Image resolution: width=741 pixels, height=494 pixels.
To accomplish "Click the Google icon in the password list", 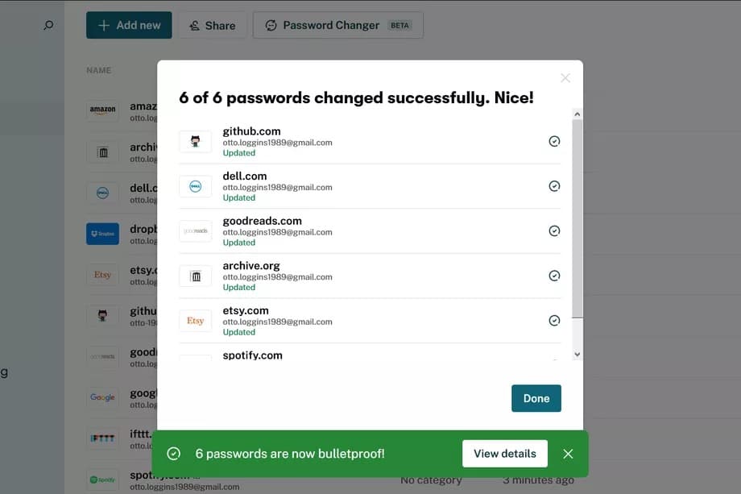I will click(102, 397).
